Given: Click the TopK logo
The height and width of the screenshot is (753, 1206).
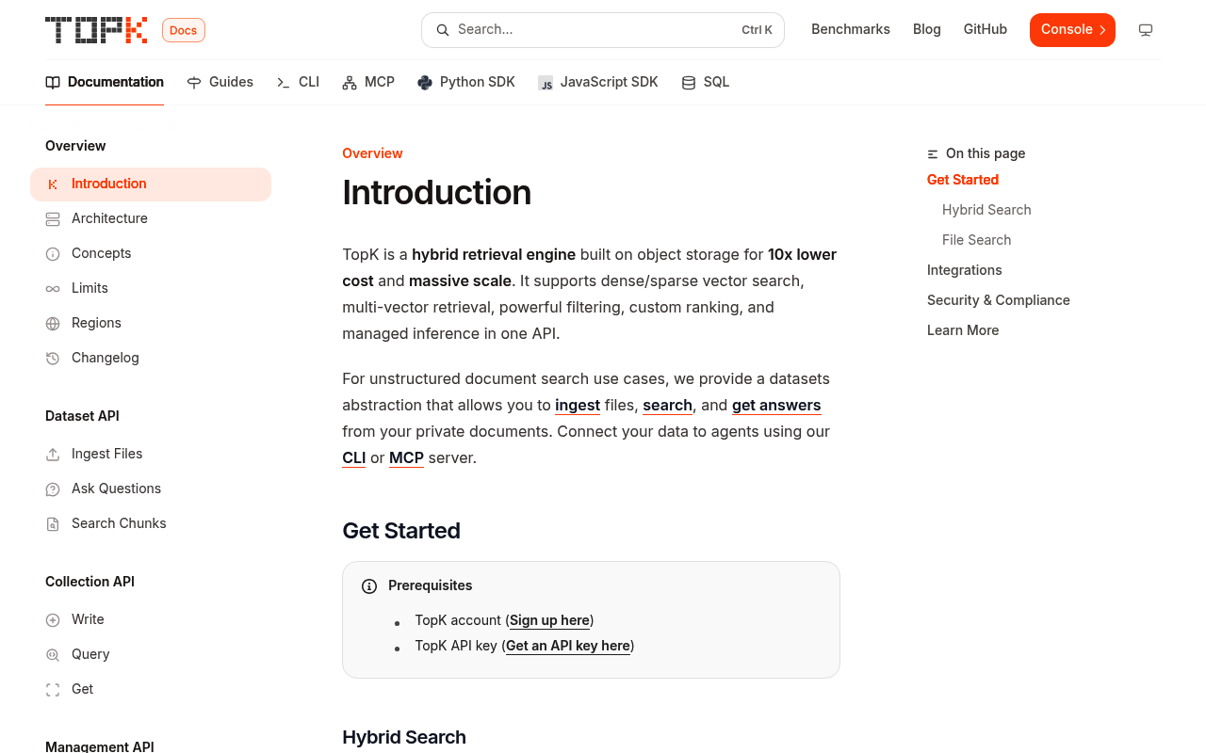Looking at the screenshot, I should tap(96, 30).
